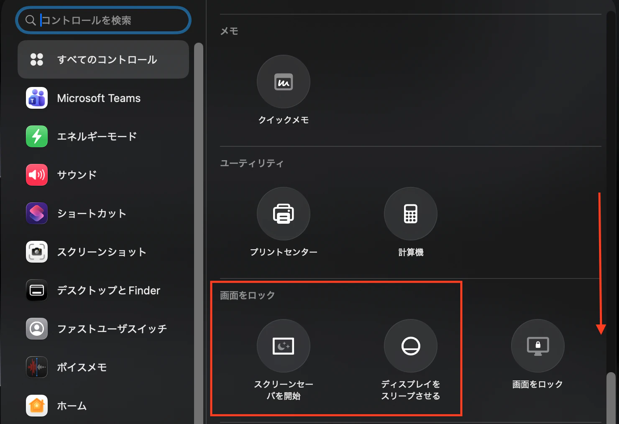
Task: Pick the 計算機 calculator control
Action: coord(411,214)
